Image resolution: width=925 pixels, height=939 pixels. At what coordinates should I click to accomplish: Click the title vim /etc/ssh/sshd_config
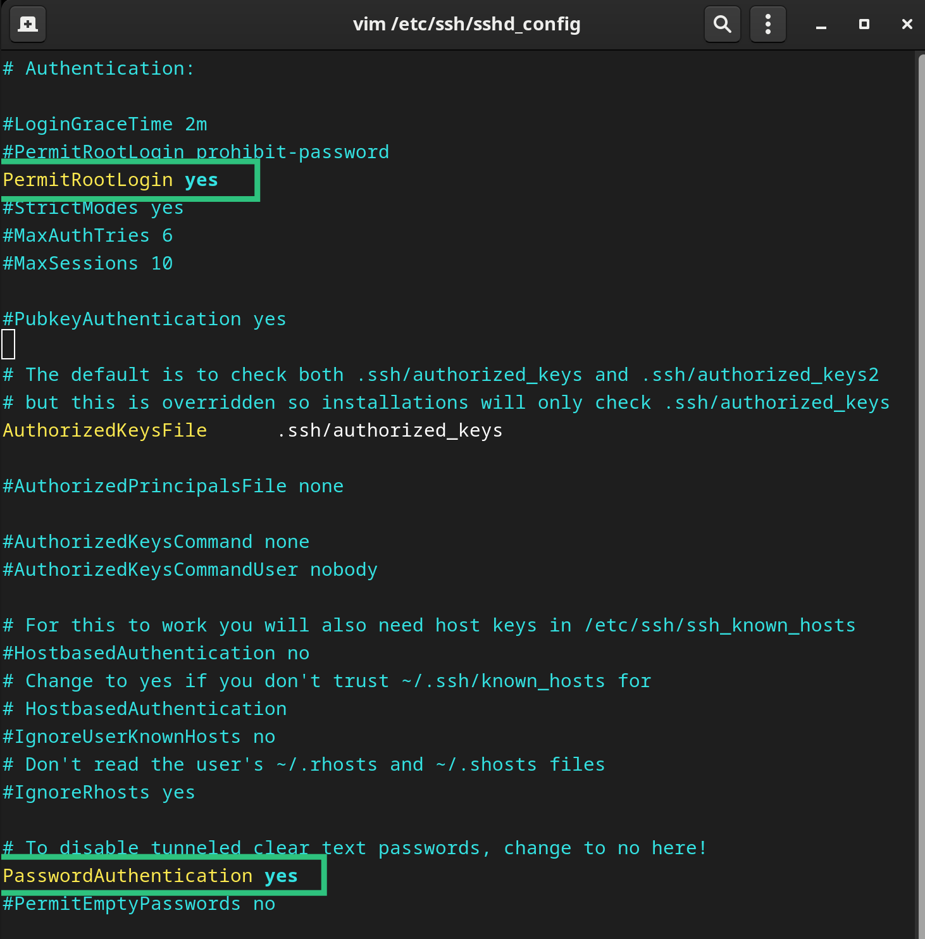coord(467,24)
